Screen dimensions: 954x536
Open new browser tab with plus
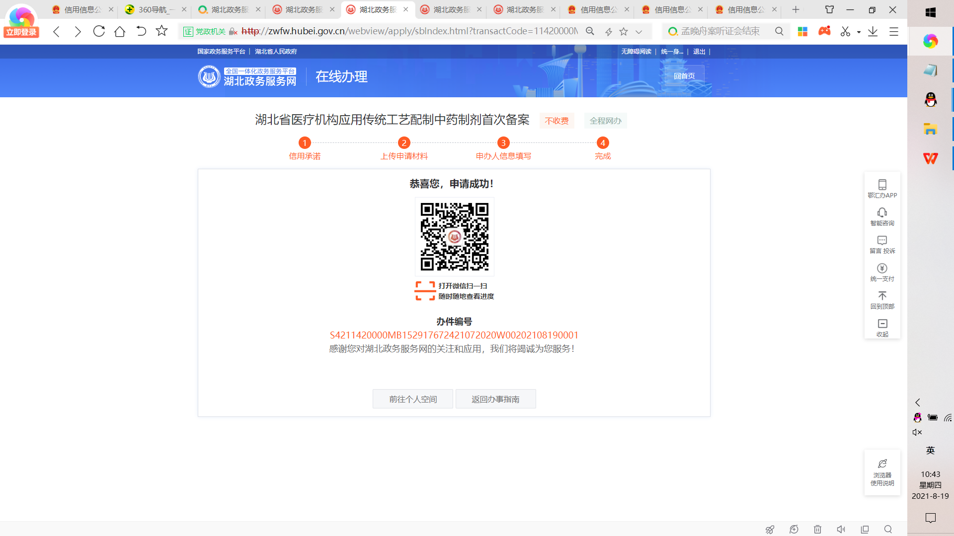pos(795,9)
